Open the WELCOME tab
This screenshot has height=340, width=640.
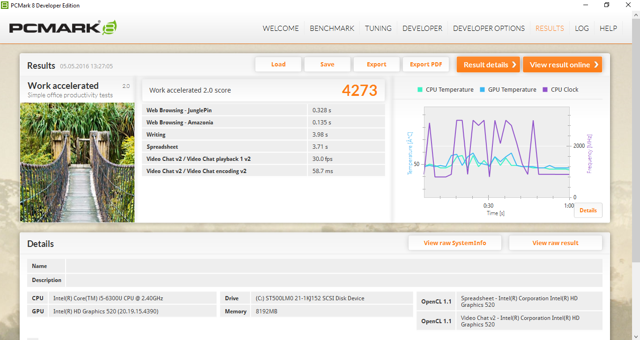tap(281, 28)
